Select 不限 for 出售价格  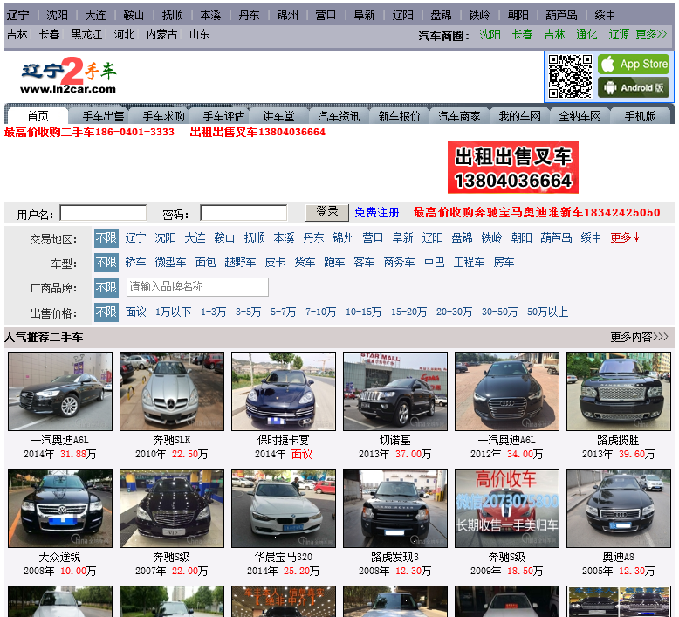106,312
